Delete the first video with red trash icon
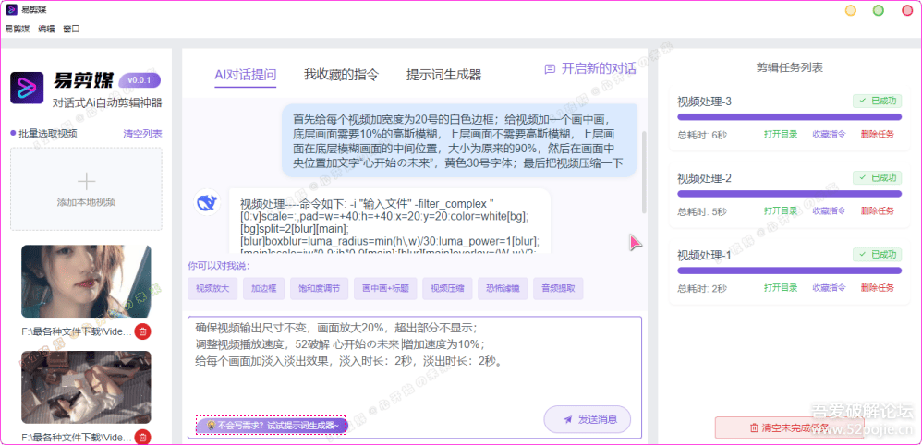 click(x=142, y=331)
